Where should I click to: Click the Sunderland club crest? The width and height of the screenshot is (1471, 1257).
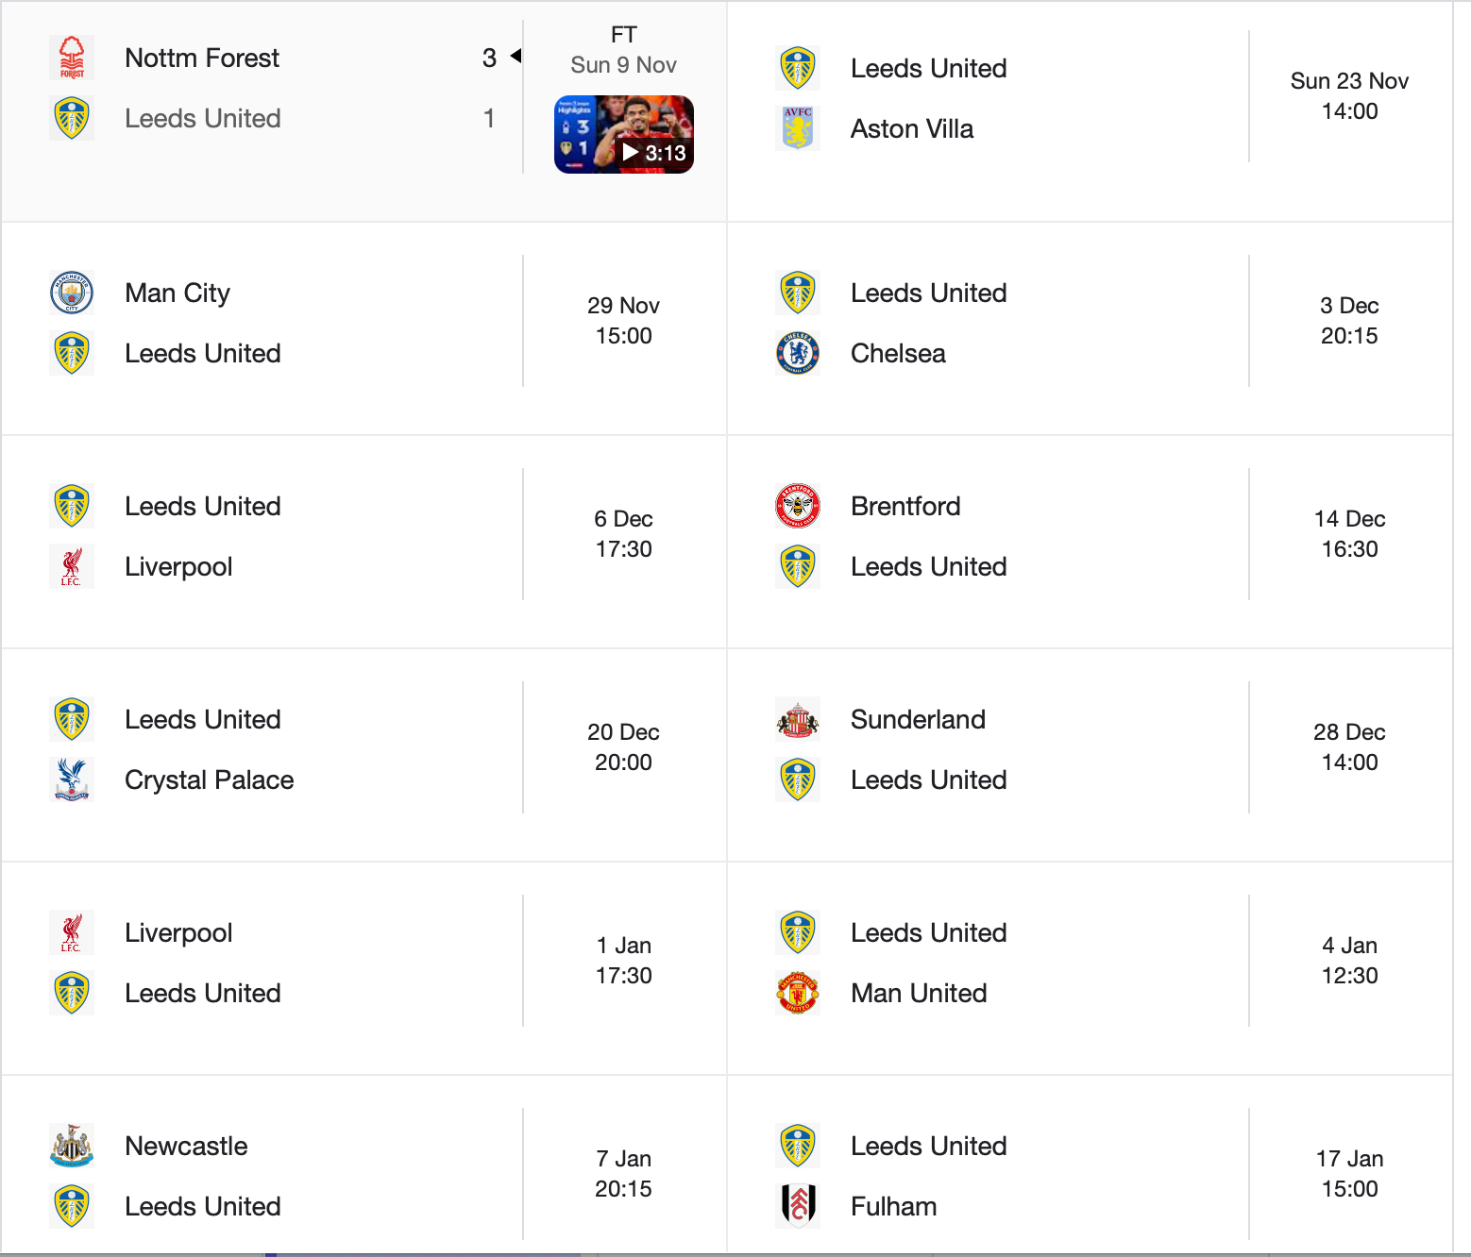(798, 719)
